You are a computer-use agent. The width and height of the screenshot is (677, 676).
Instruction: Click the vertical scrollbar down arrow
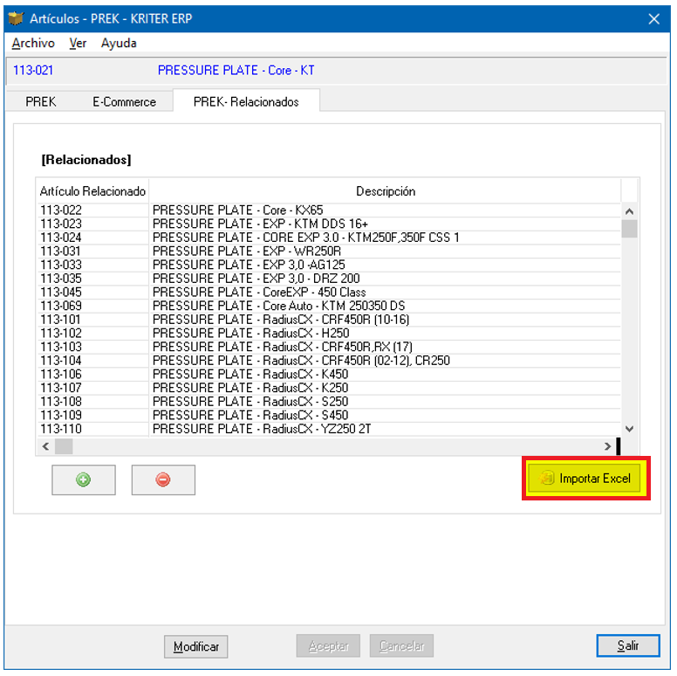630,429
